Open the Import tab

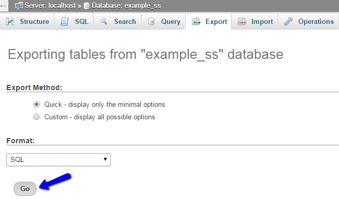[x=255, y=21]
